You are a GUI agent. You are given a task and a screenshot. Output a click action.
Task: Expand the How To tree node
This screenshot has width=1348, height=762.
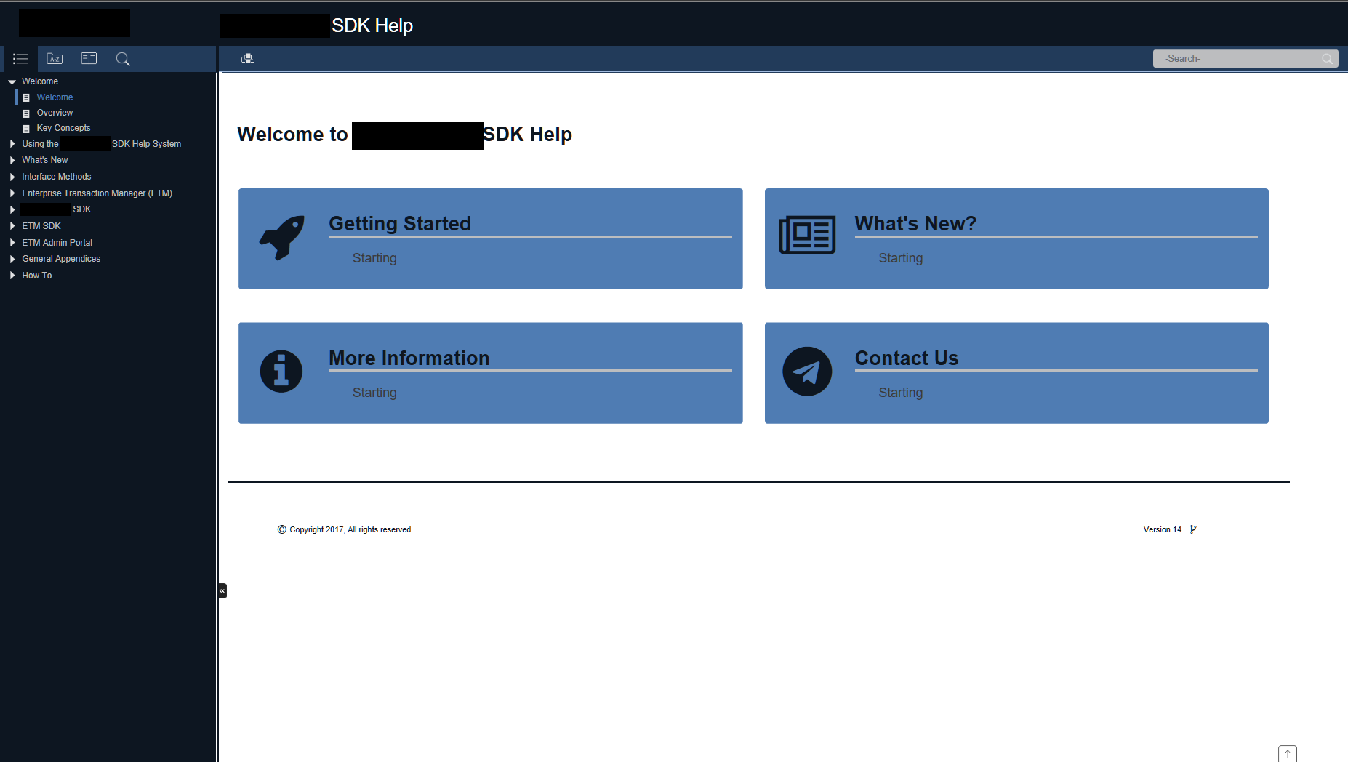[12, 276]
